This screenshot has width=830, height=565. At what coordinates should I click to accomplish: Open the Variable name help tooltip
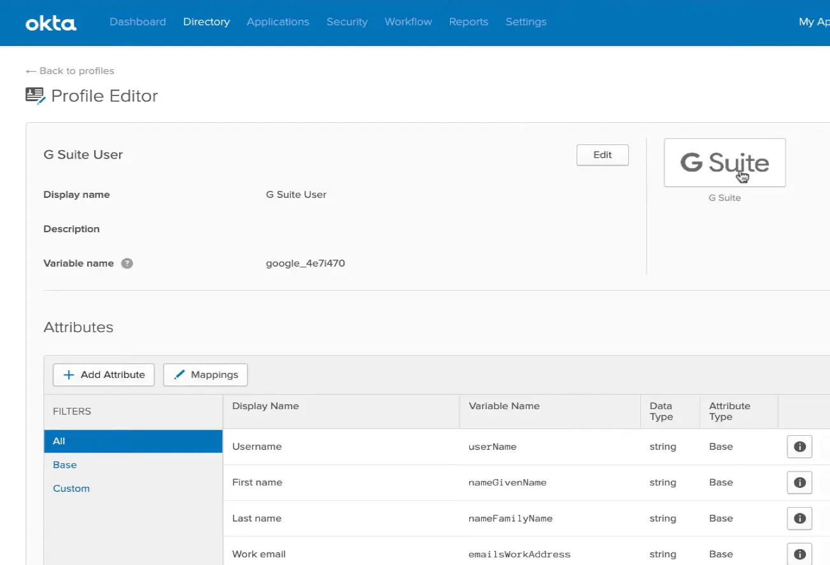(x=127, y=263)
